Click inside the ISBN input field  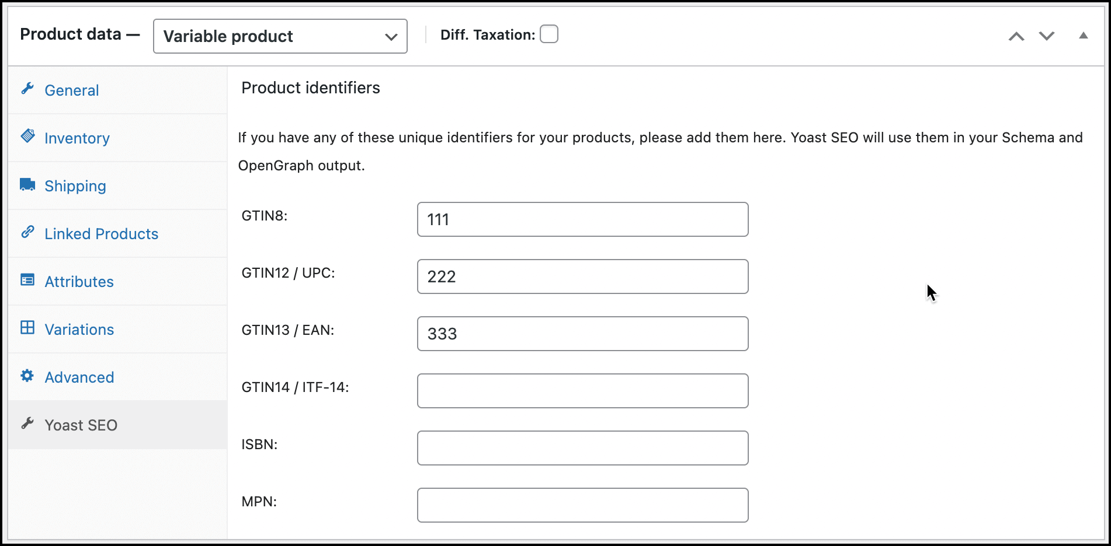coord(582,448)
